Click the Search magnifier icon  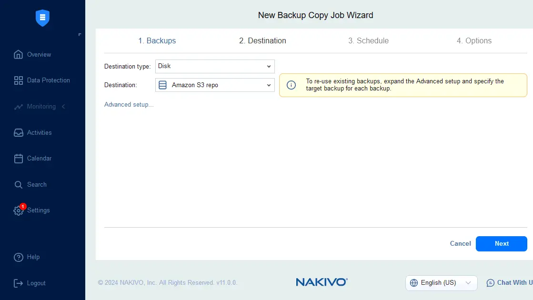[19, 184]
